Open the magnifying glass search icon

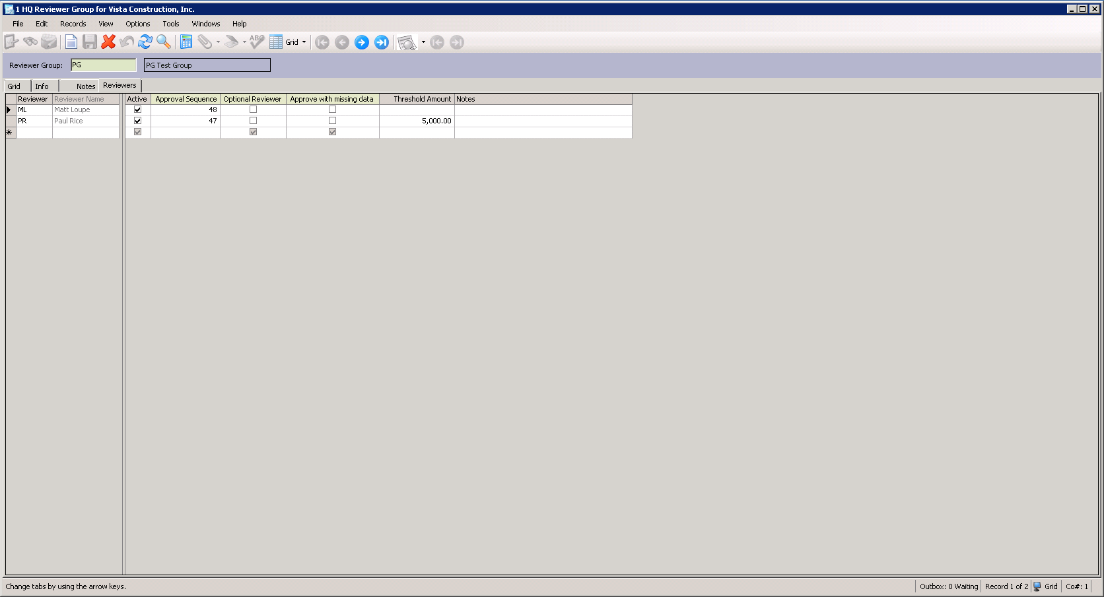(164, 42)
